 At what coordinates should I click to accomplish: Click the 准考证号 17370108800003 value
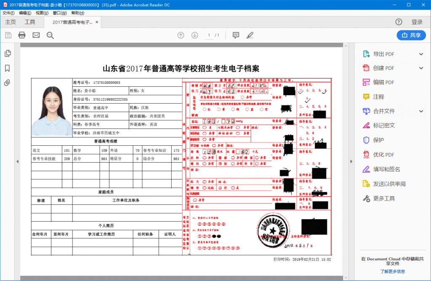click(x=106, y=83)
